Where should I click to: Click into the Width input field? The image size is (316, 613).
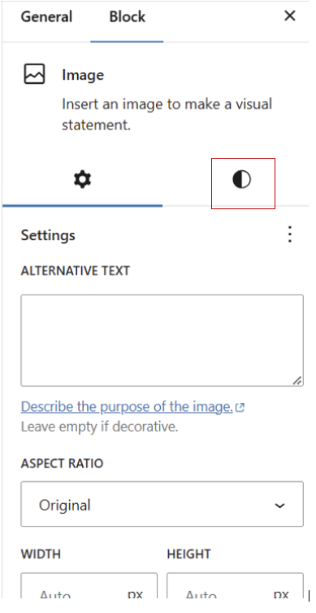click(x=89, y=586)
